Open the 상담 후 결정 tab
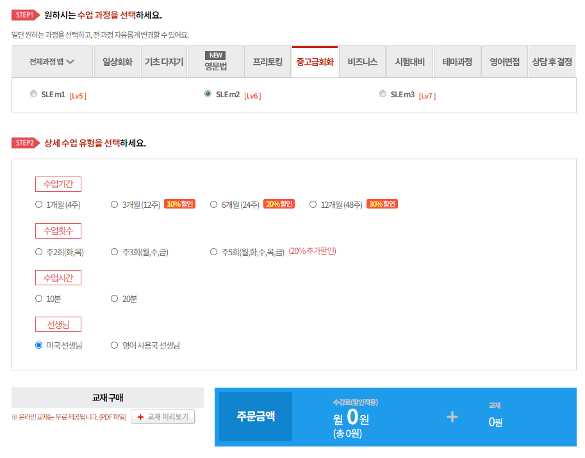Screen dimensions: 585x458 click(552, 62)
